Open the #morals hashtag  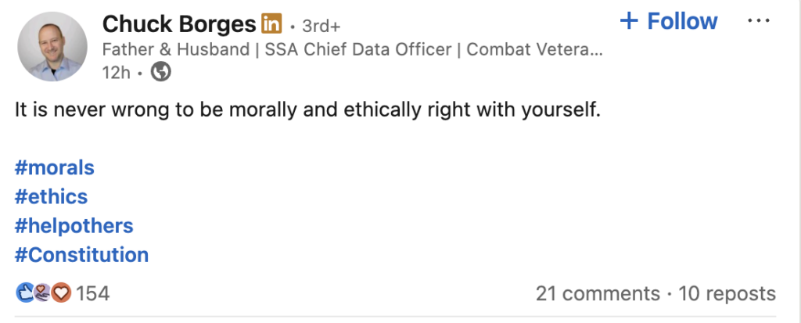[x=55, y=167]
